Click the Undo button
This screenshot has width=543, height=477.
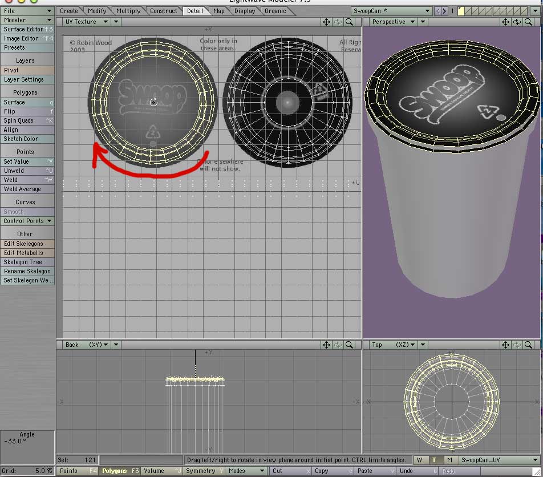[418, 471]
